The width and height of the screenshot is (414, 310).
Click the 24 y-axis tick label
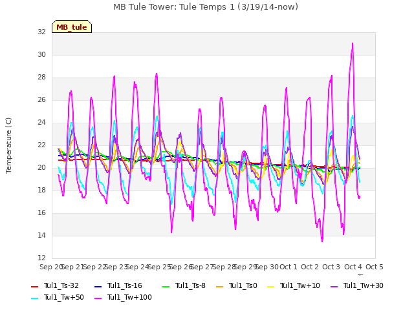click(x=41, y=122)
